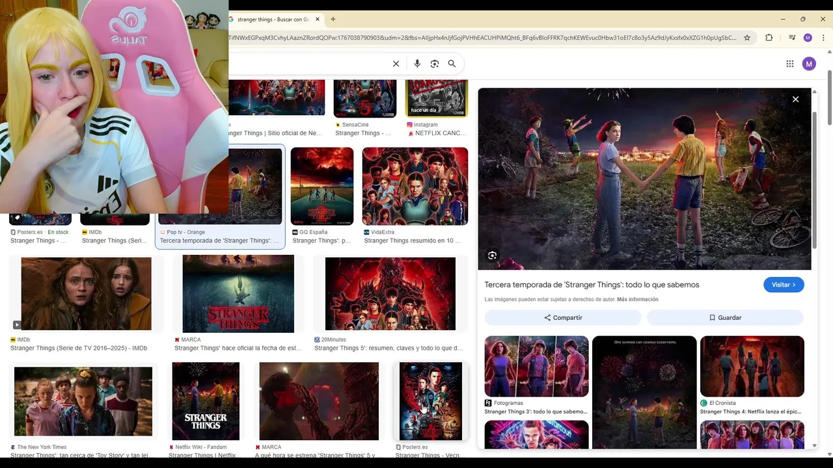Open 'NETFLIX CANC...' Instagram caption link
The height and width of the screenshot is (468, 833).
(440, 133)
